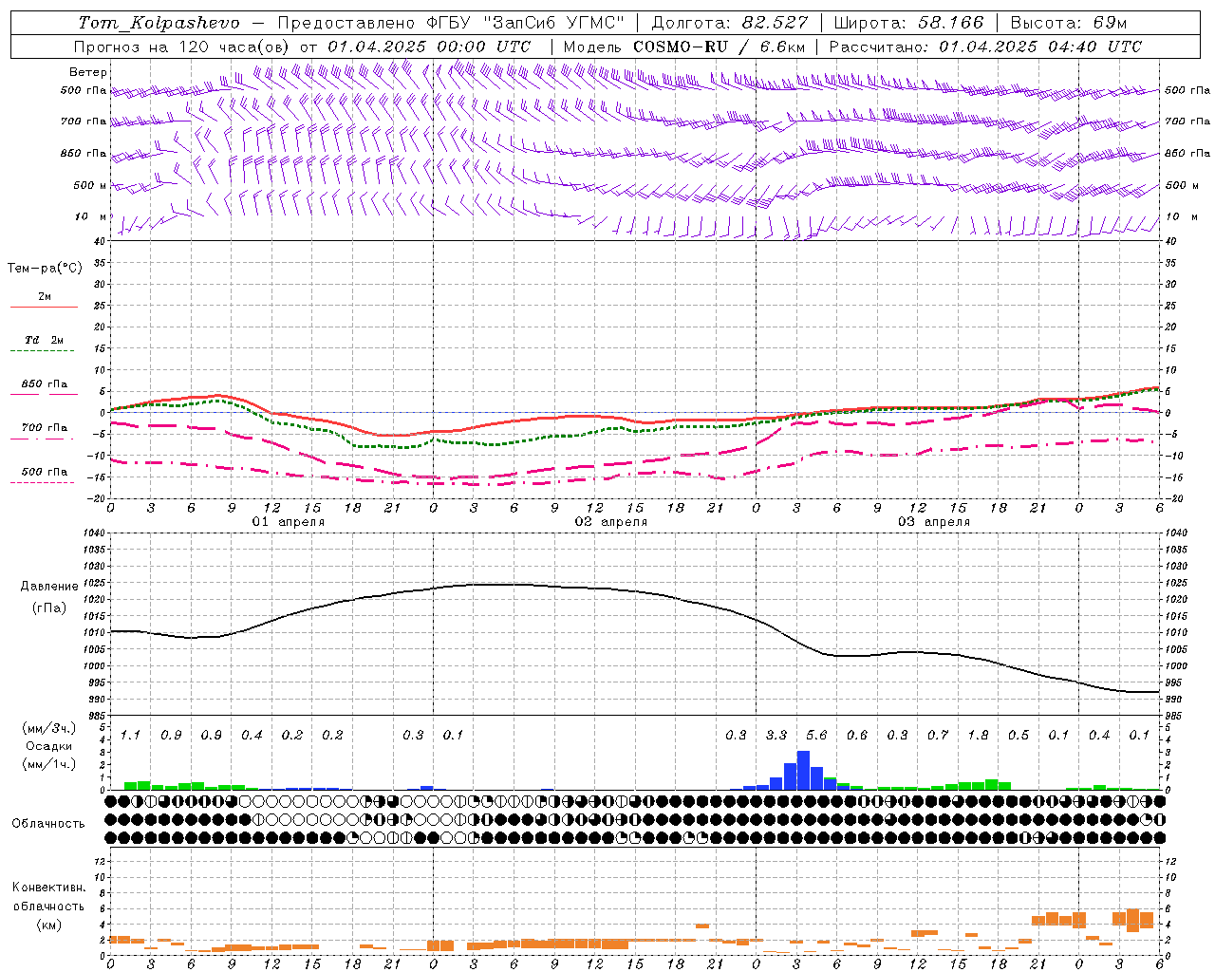This screenshot has height=972, width=1215.
Task: Click the 0.5 precipitation value
Action: tap(1019, 736)
